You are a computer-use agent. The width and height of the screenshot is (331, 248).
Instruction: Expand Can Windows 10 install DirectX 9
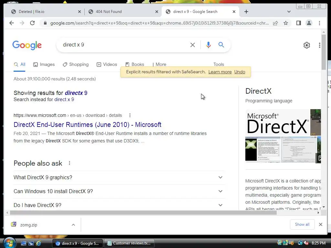pos(119,191)
